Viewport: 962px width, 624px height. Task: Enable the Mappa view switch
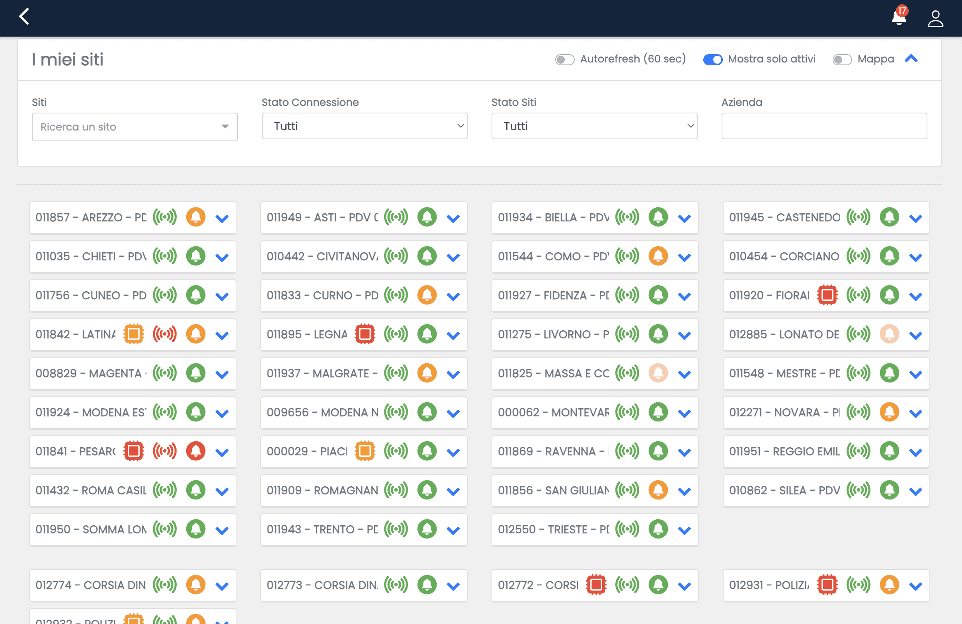tap(842, 60)
